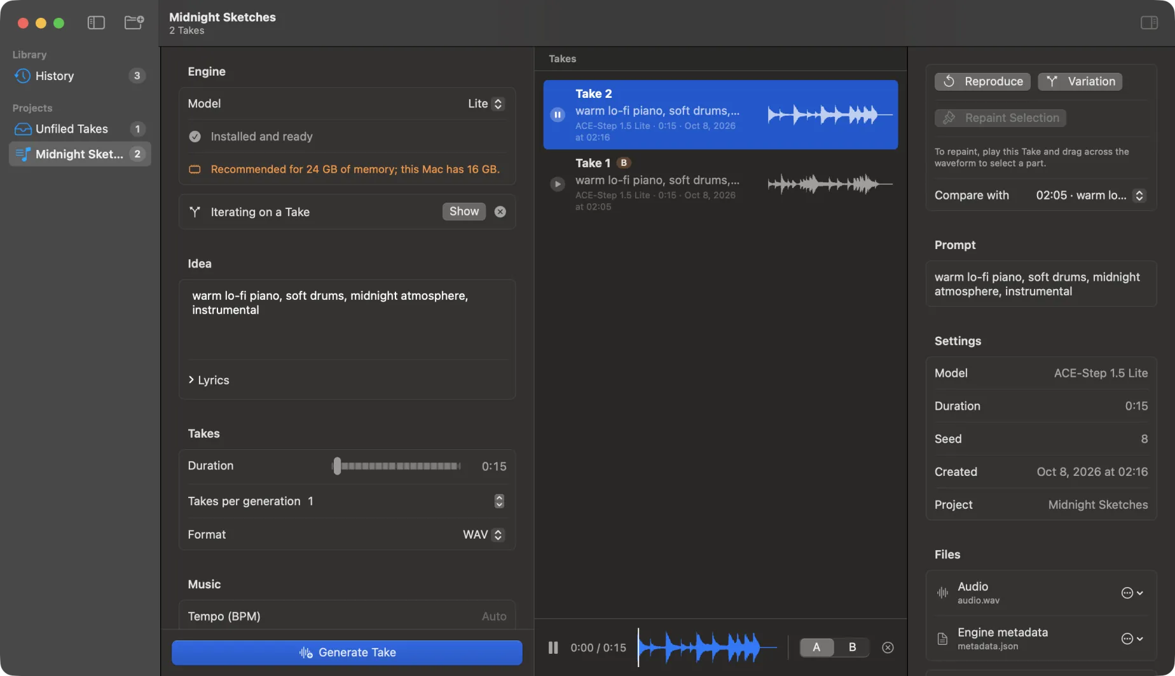
Task: Close the A/B comparison
Action: click(888, 647)
